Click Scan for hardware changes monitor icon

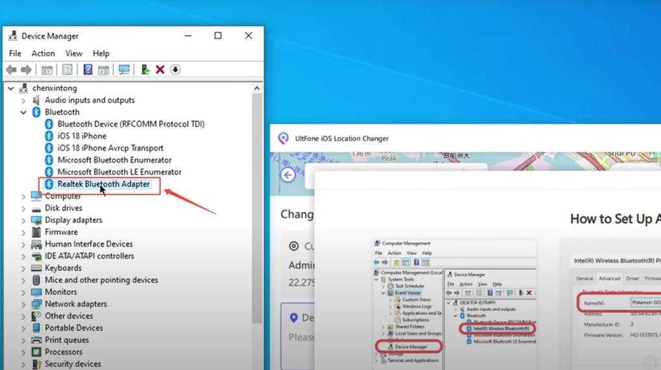coord(124,69)
